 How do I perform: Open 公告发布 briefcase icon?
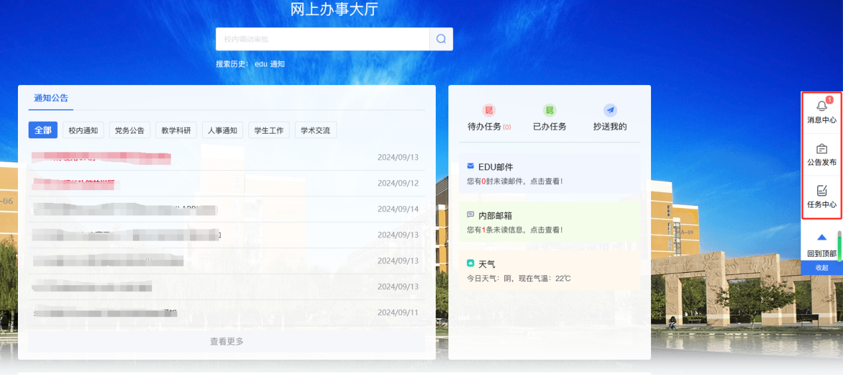pyautogui.click(x=822, y=149)
